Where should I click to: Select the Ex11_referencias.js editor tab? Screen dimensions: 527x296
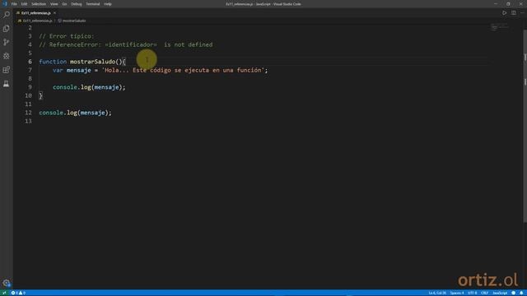(36, 13)
